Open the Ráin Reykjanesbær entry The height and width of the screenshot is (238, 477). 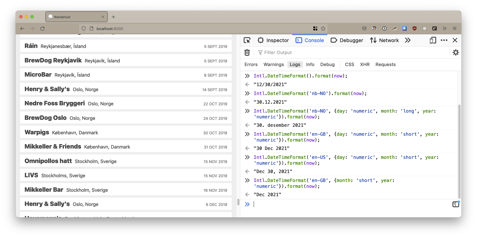point(126,46)
